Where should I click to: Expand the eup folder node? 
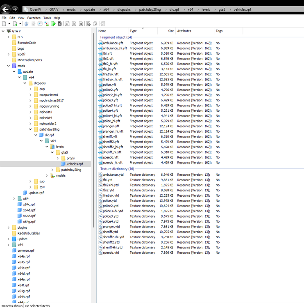[x=30, y=89]
